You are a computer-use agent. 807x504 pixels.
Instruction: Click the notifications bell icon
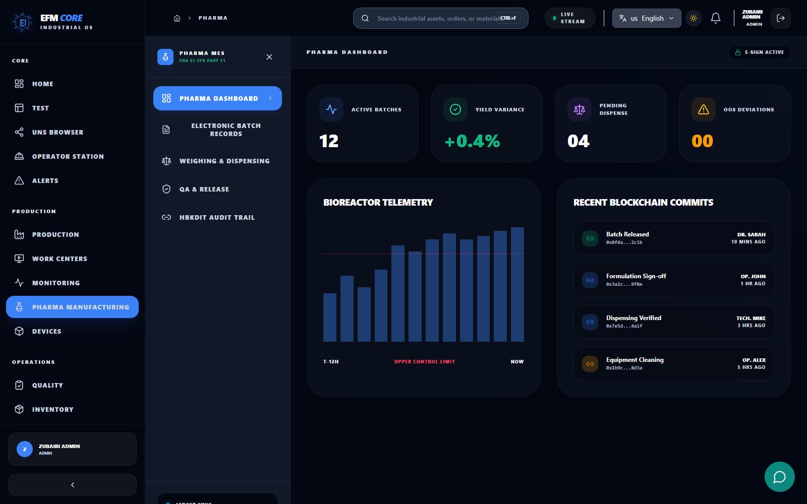click(x=715, y=18)
